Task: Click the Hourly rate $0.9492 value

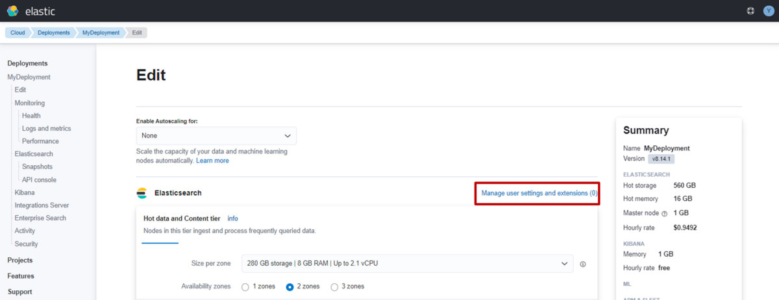Action: pyautogui.click(x=685, y=228)
